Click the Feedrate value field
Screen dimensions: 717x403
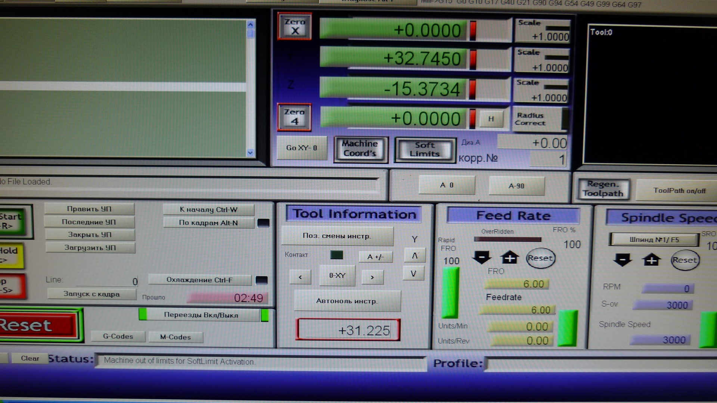[518, 310]
